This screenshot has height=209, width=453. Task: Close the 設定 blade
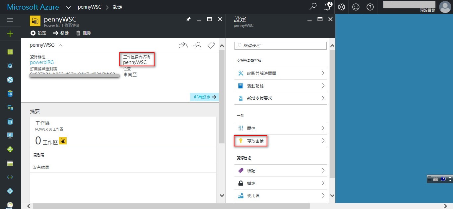[x=330, y=20]
